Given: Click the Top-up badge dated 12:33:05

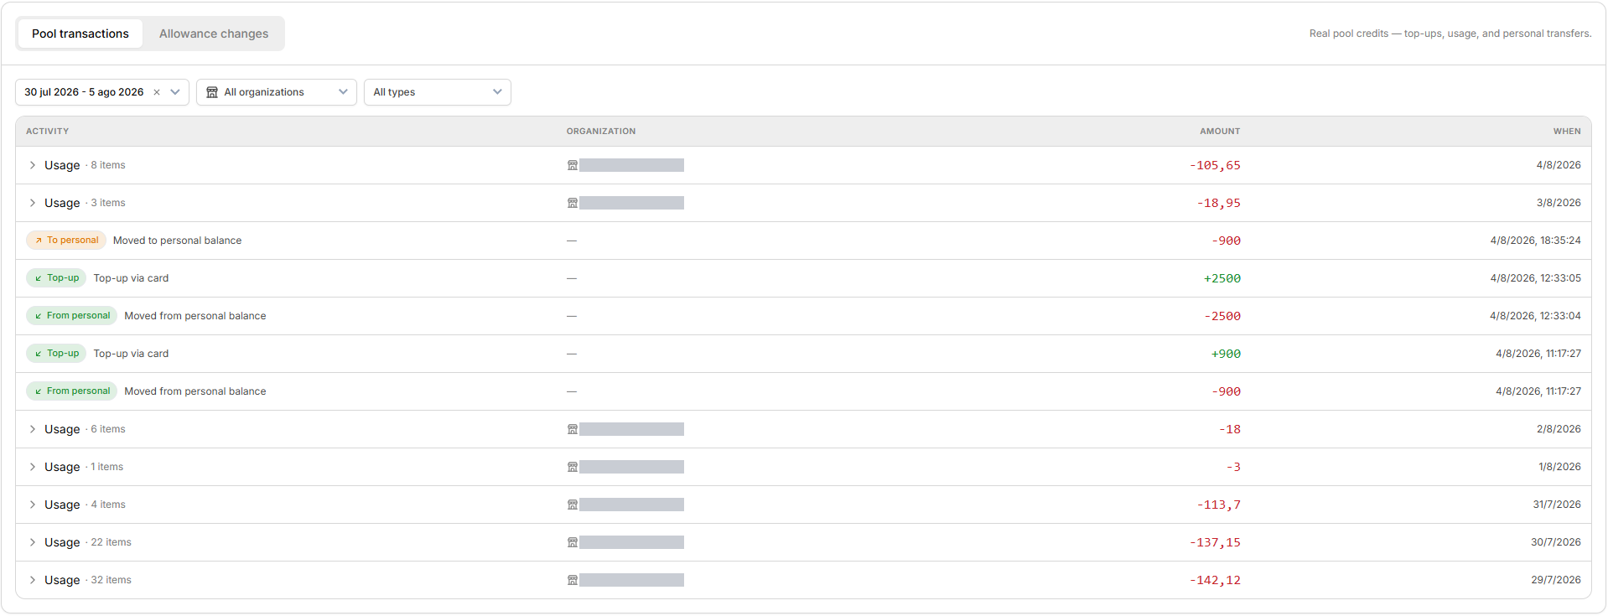Looking at the screenshot, I should [x=56, y=278].
